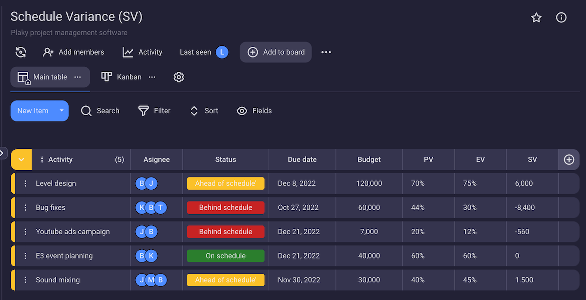The width and height of the screenshot is (586, 300).
Task: Add a new column with plus icon
Action: tap(569, 160)
